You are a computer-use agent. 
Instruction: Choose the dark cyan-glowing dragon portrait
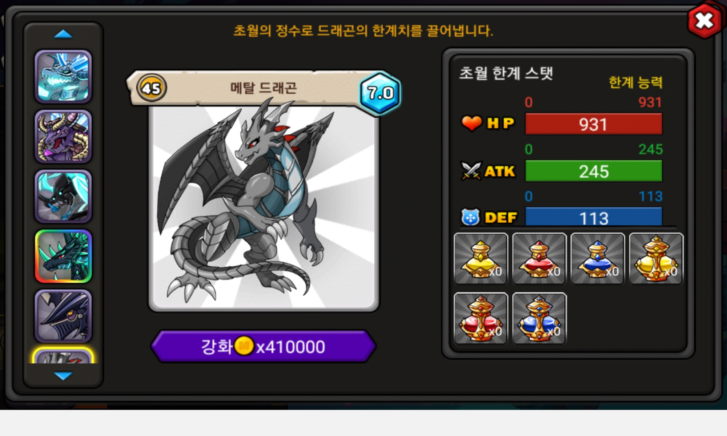tap(63, 197)
